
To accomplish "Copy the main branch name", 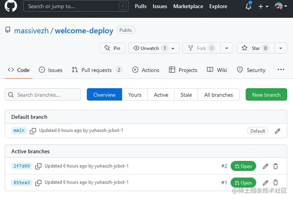I will coord(33,131).
